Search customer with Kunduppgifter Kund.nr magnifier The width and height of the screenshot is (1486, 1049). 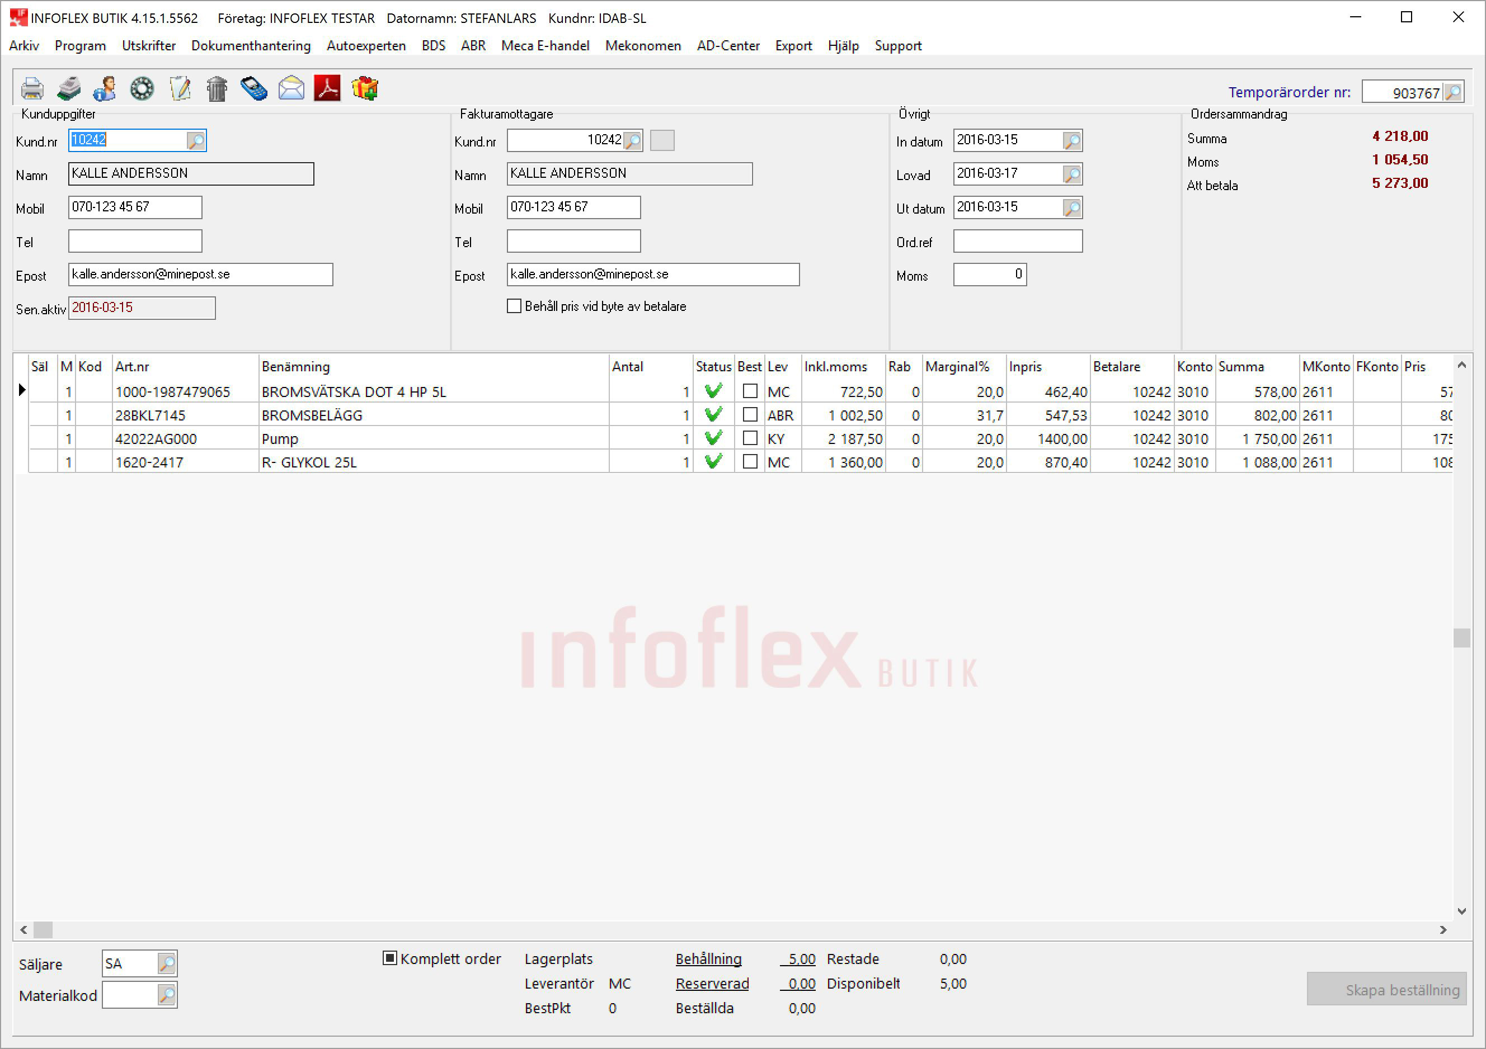(x=195, y=140)
